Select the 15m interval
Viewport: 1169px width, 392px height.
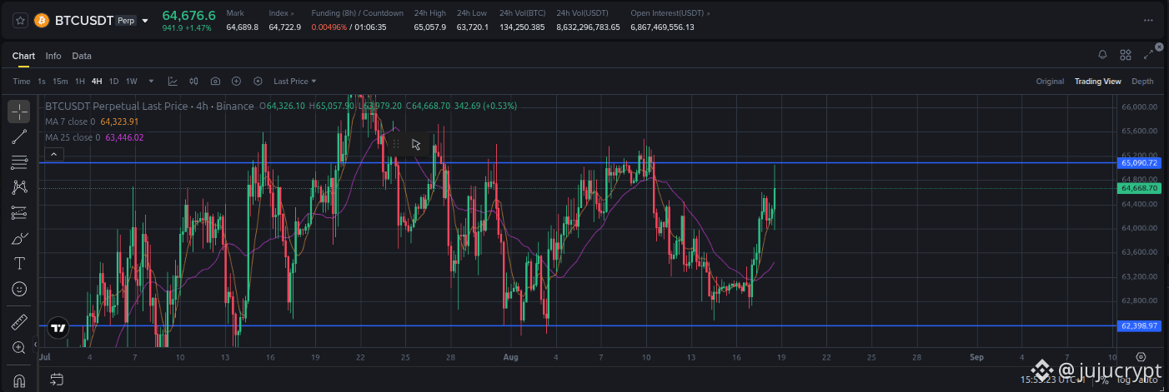coord(60,81)
